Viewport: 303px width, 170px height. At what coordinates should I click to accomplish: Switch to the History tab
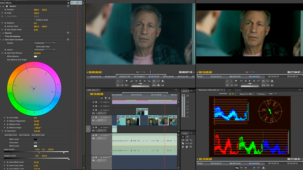click(x=238, y=90)
